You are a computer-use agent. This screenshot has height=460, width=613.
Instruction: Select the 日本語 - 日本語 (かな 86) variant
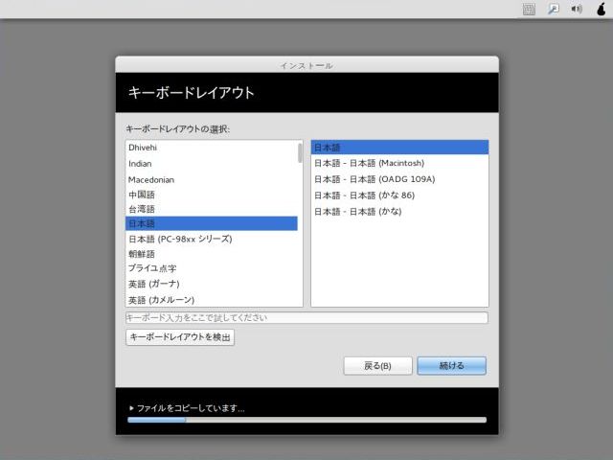[364, 195]
